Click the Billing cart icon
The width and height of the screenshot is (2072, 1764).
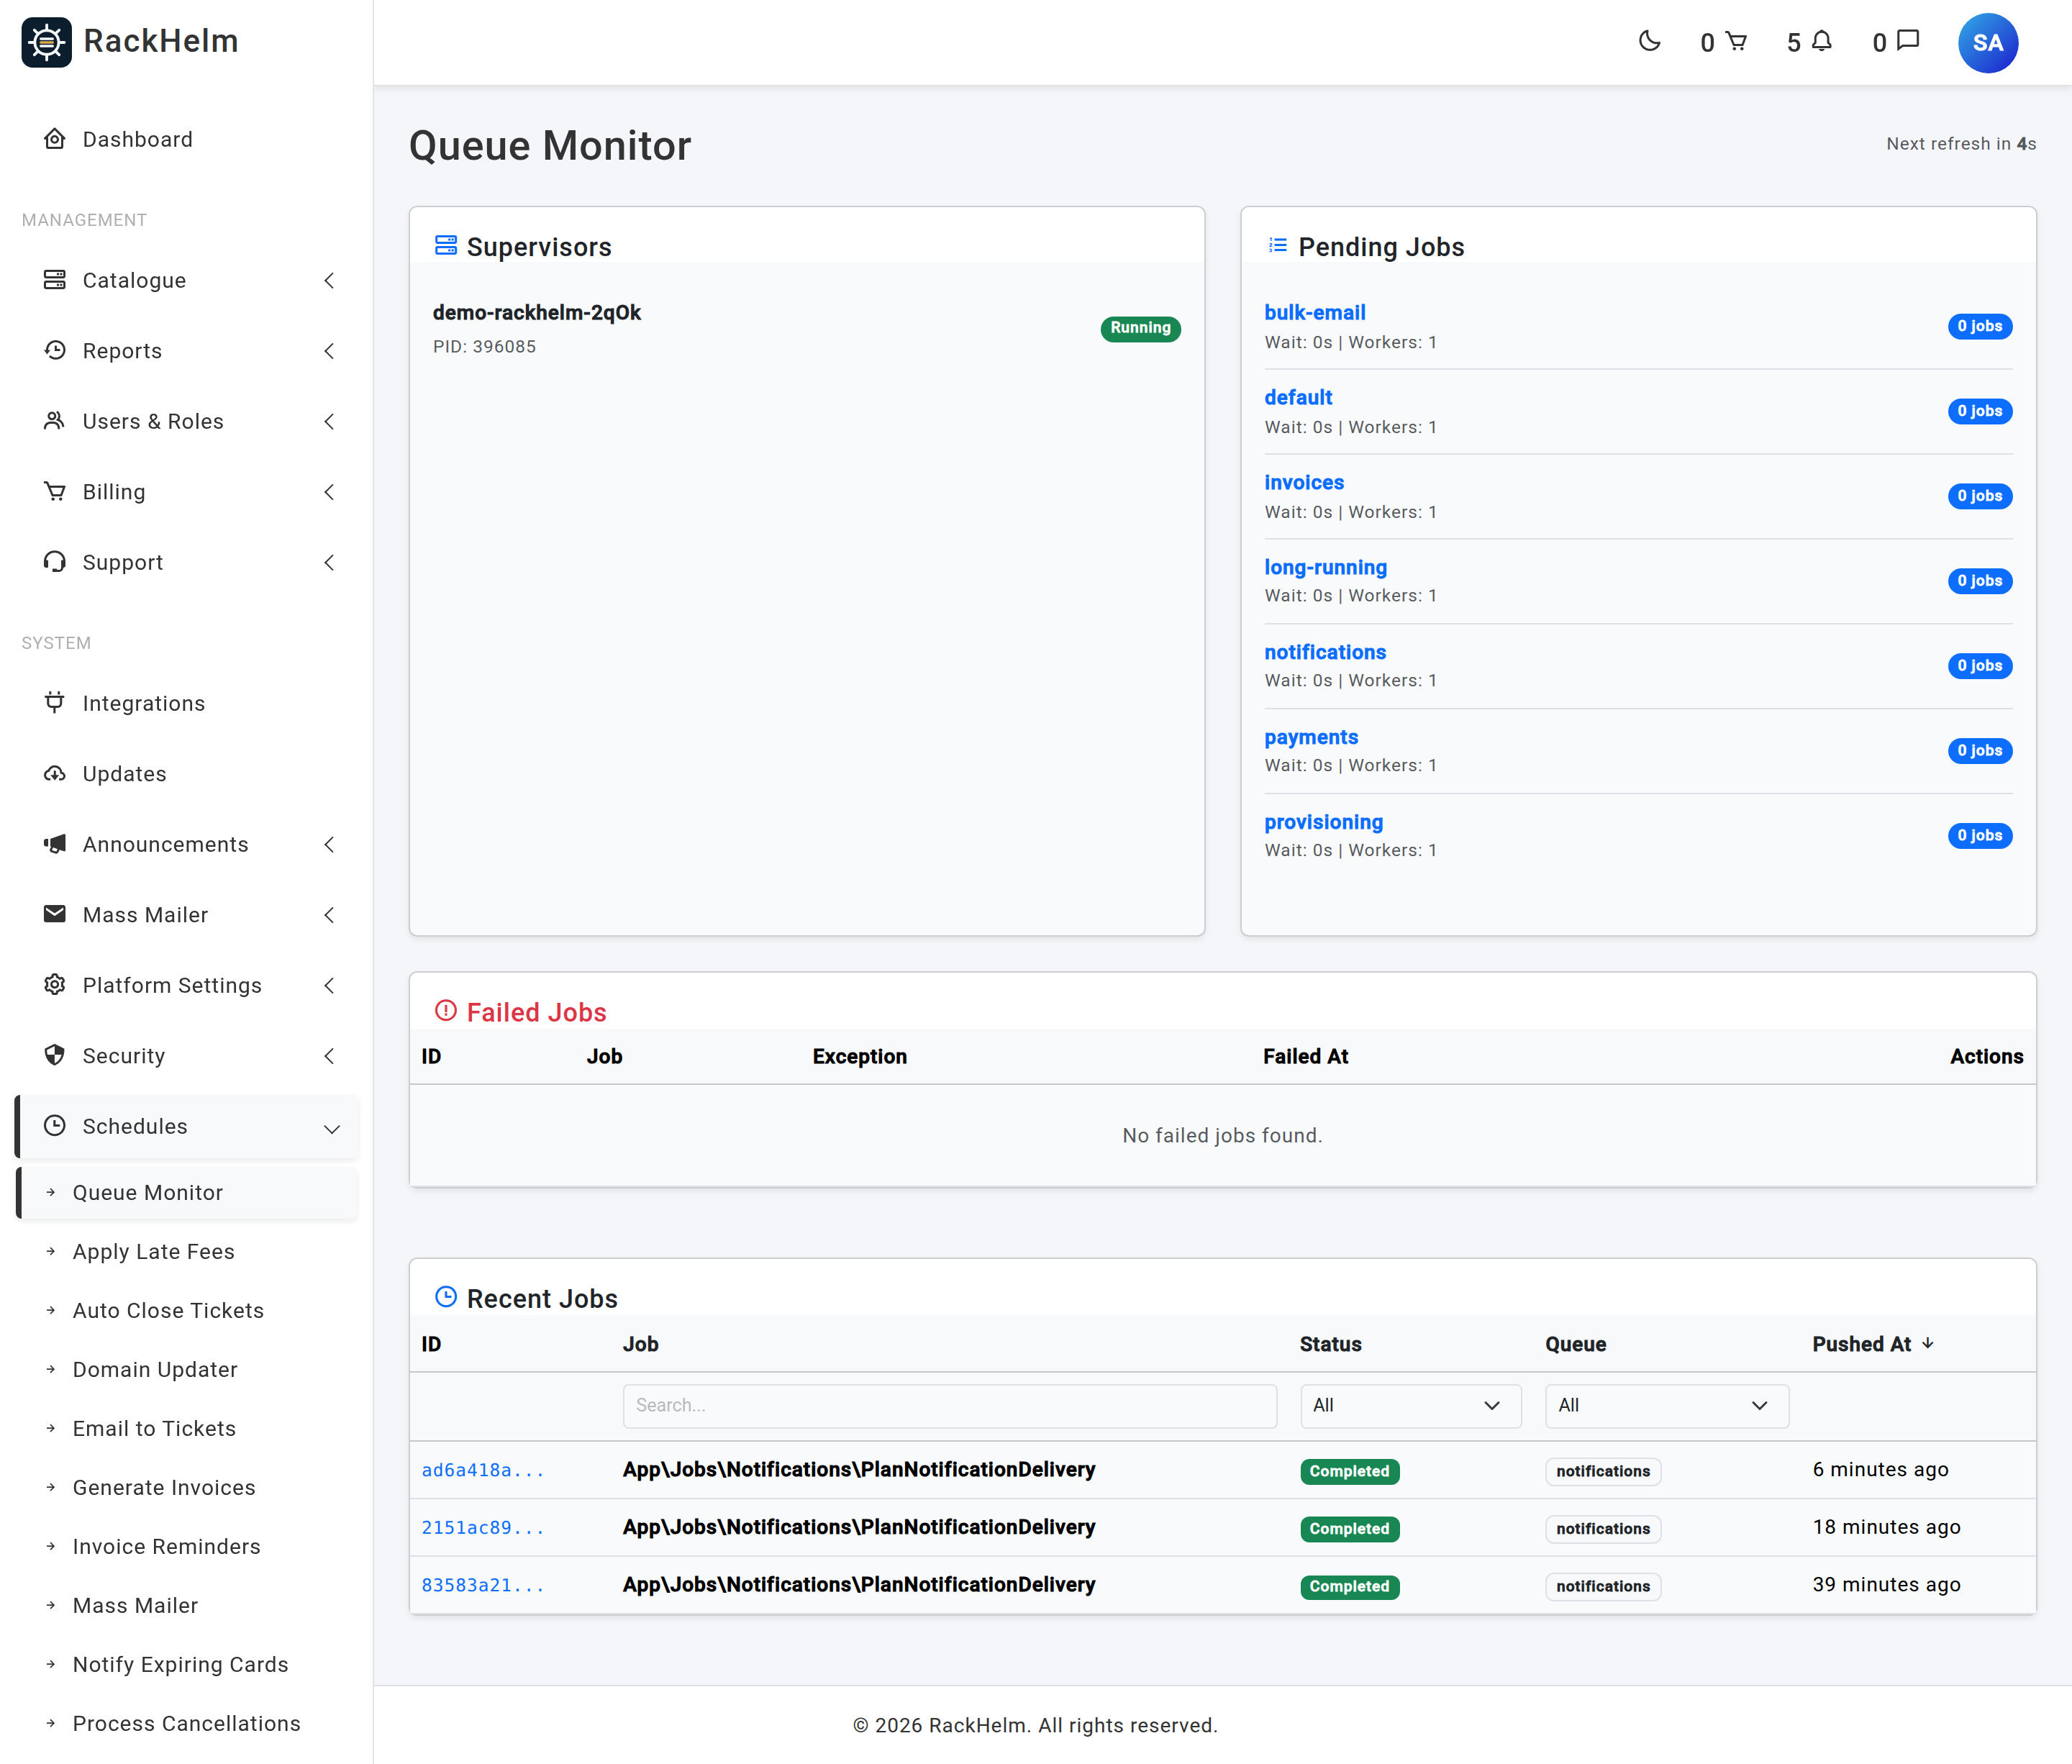click(55, 492)
